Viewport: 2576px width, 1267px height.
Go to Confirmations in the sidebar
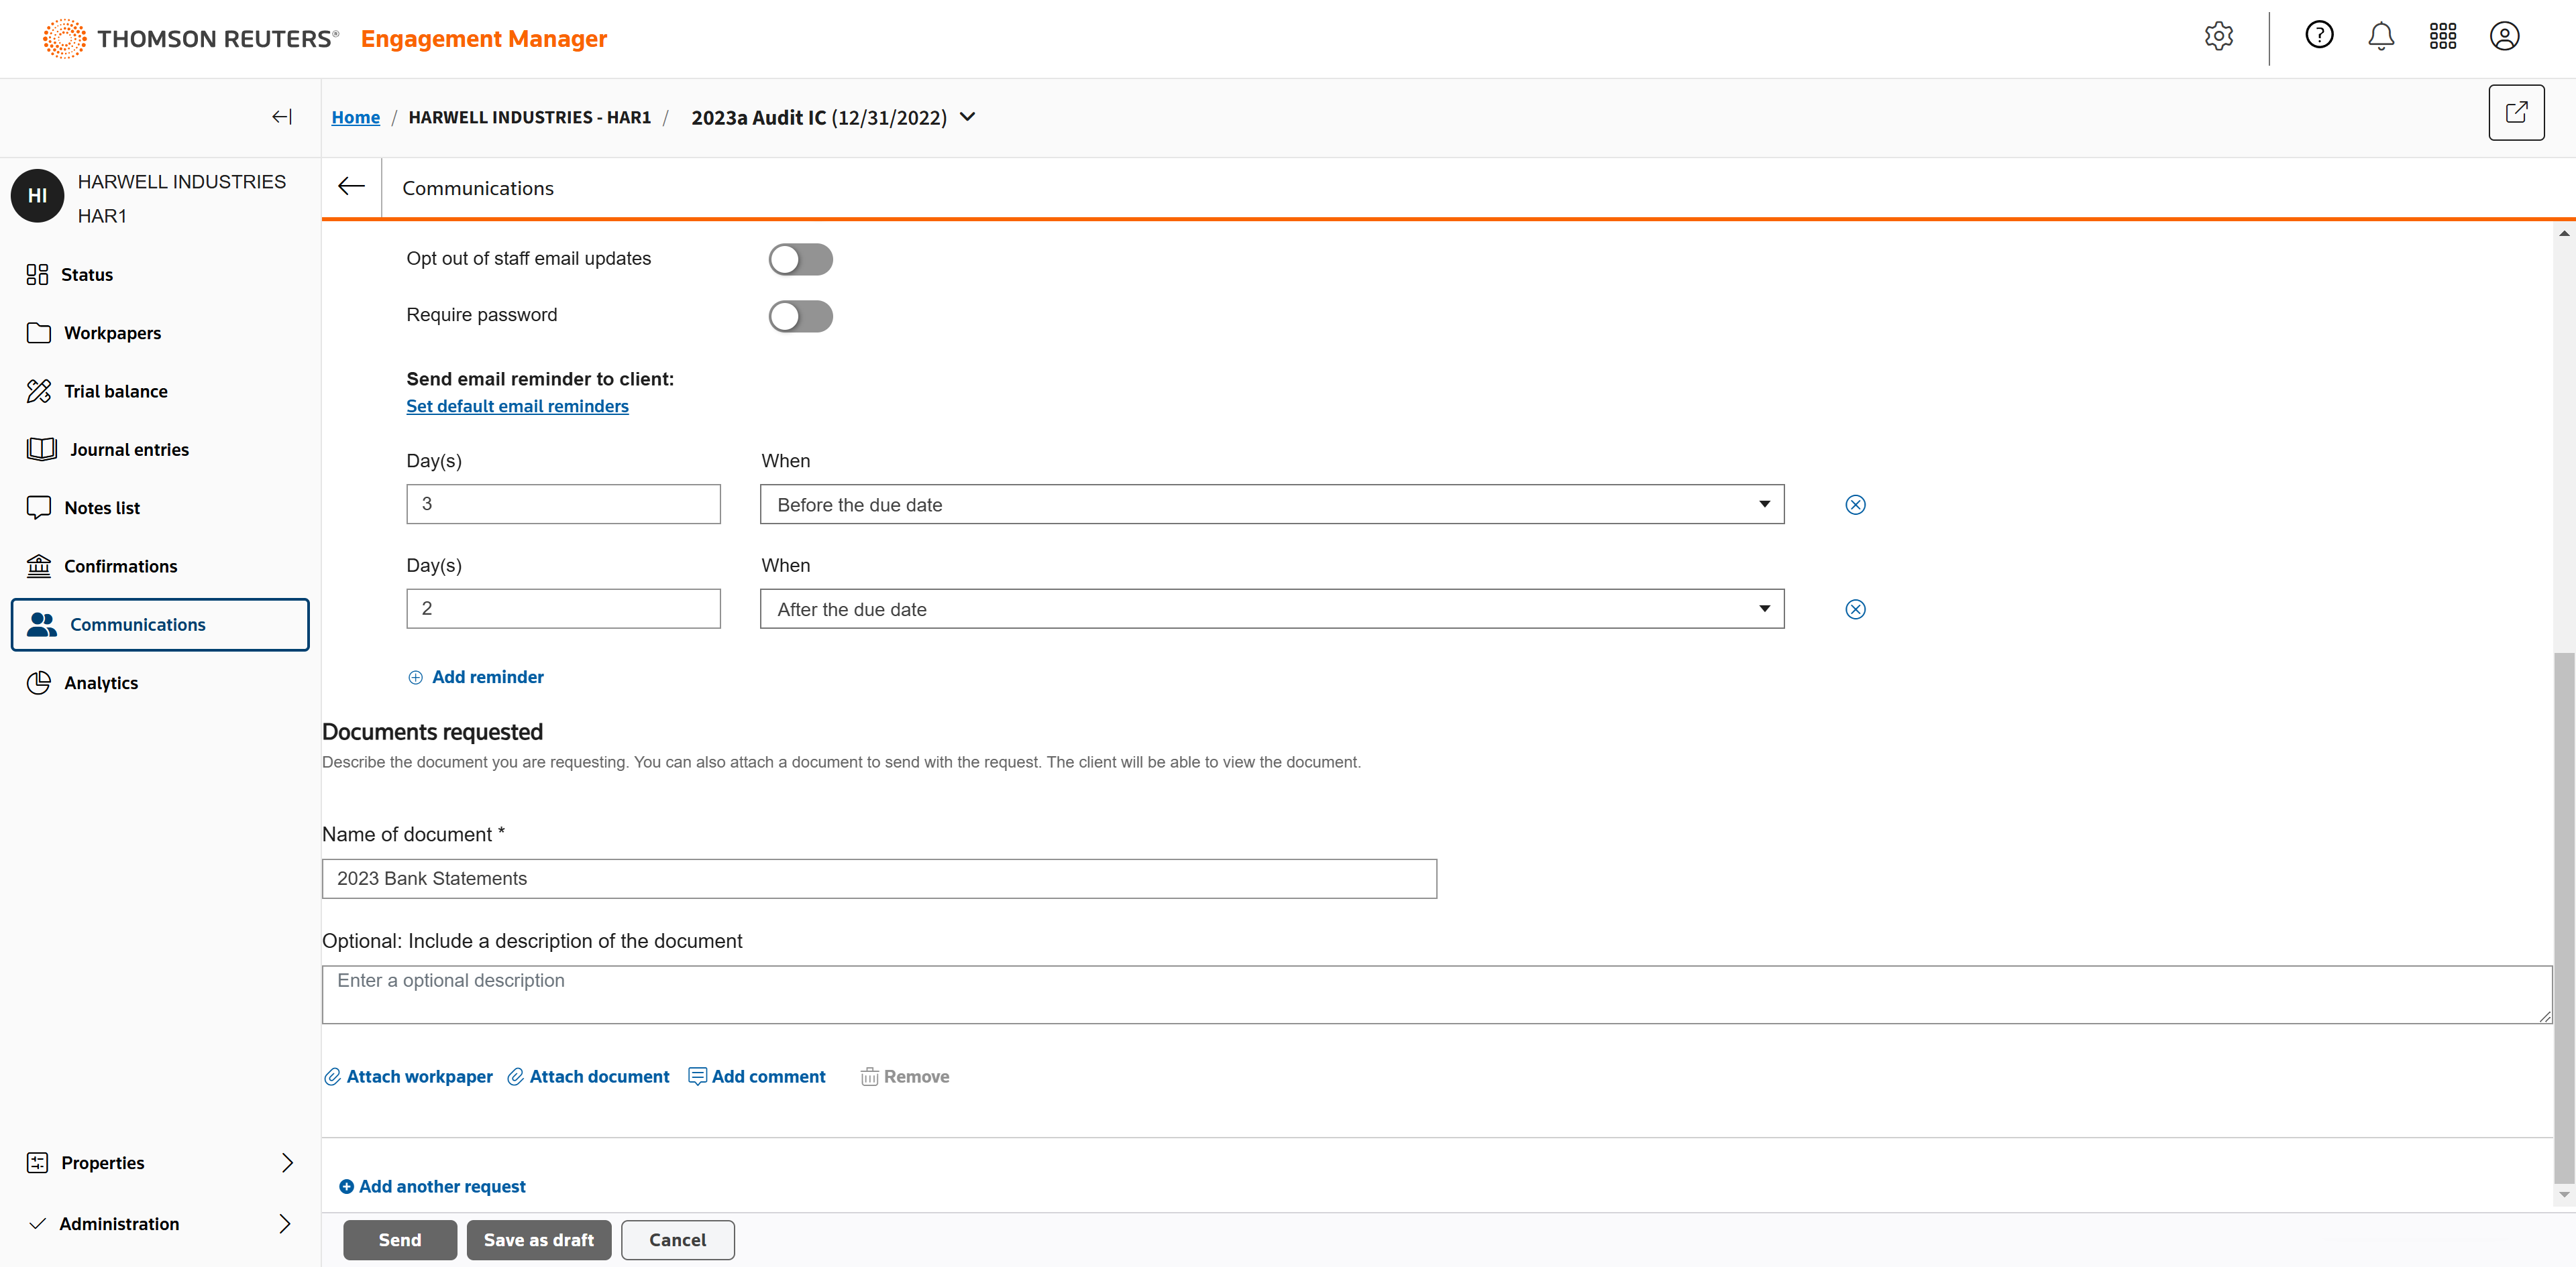pos(120,566)
